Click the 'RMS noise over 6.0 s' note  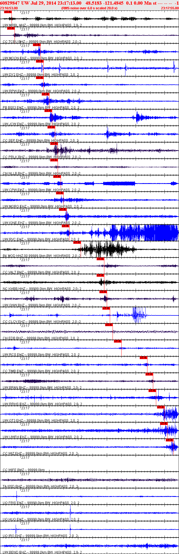pos(90,8)
